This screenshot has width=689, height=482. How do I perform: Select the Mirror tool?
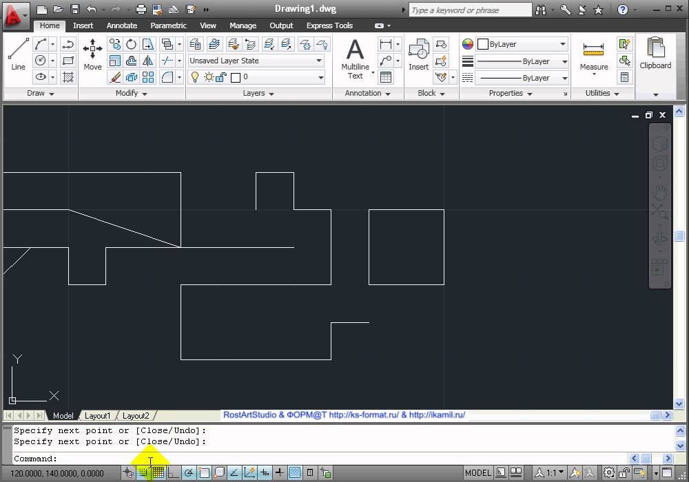[148, 61]
